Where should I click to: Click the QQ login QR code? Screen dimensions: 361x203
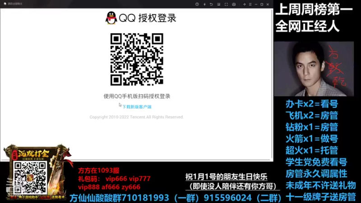(x=137, y=60)
